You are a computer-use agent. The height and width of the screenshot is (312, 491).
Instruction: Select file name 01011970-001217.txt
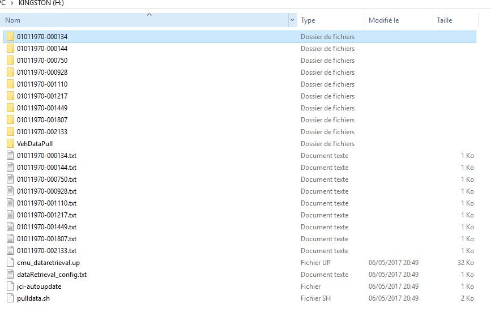[46, 215]
